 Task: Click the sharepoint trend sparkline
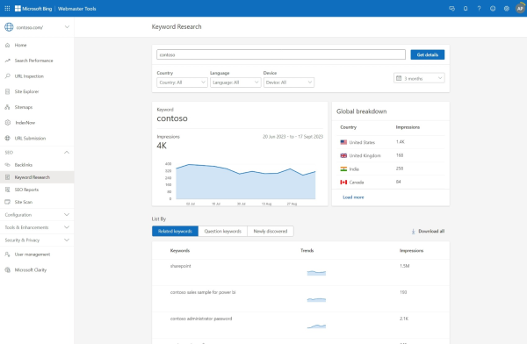tap(316, 273)
